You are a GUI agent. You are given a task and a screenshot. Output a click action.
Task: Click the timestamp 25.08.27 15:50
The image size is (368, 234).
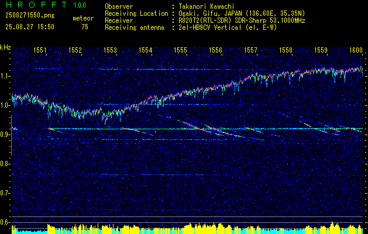(30, 27)
